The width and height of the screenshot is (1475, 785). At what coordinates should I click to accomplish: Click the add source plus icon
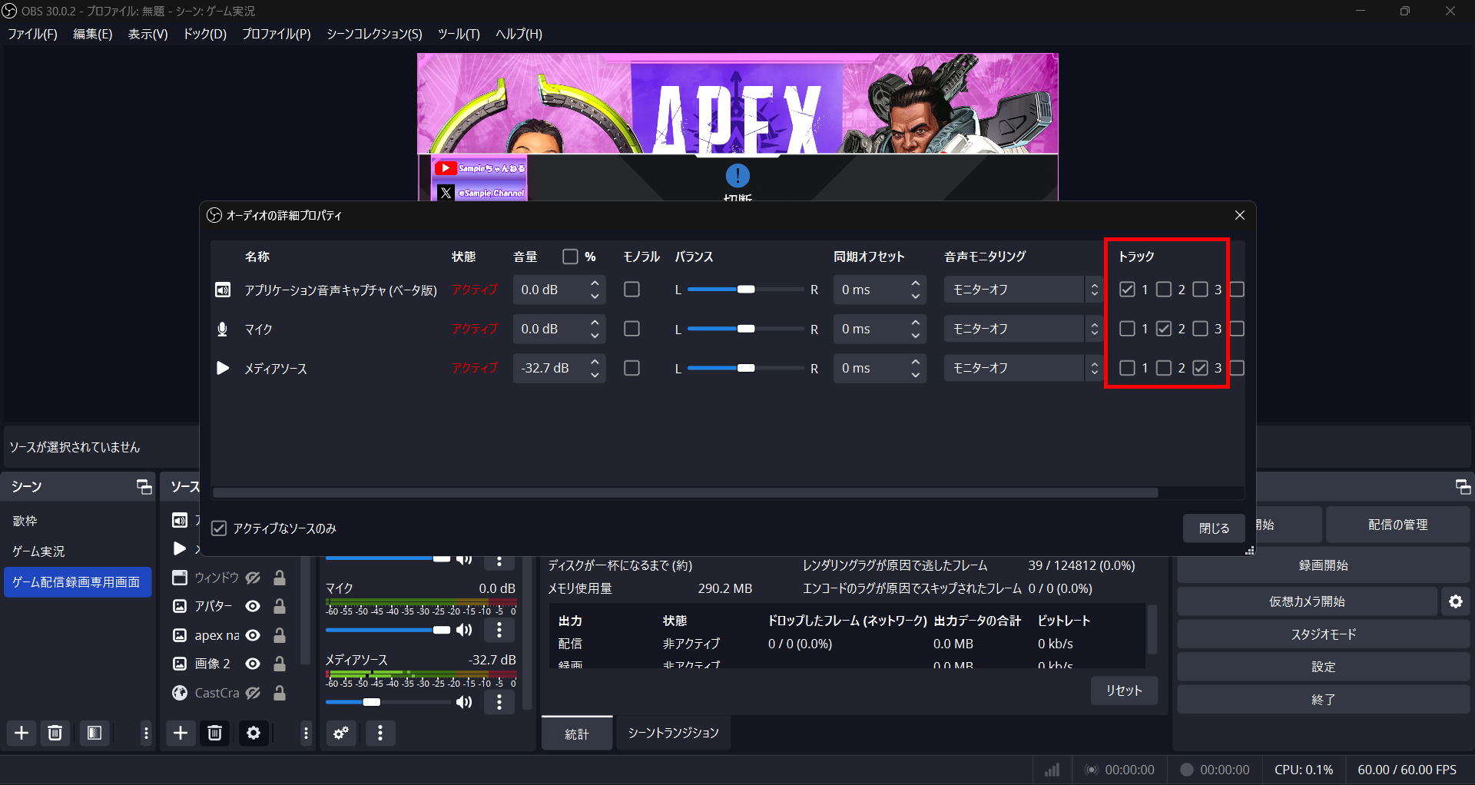pyautogui.click(x=181, y=733)
